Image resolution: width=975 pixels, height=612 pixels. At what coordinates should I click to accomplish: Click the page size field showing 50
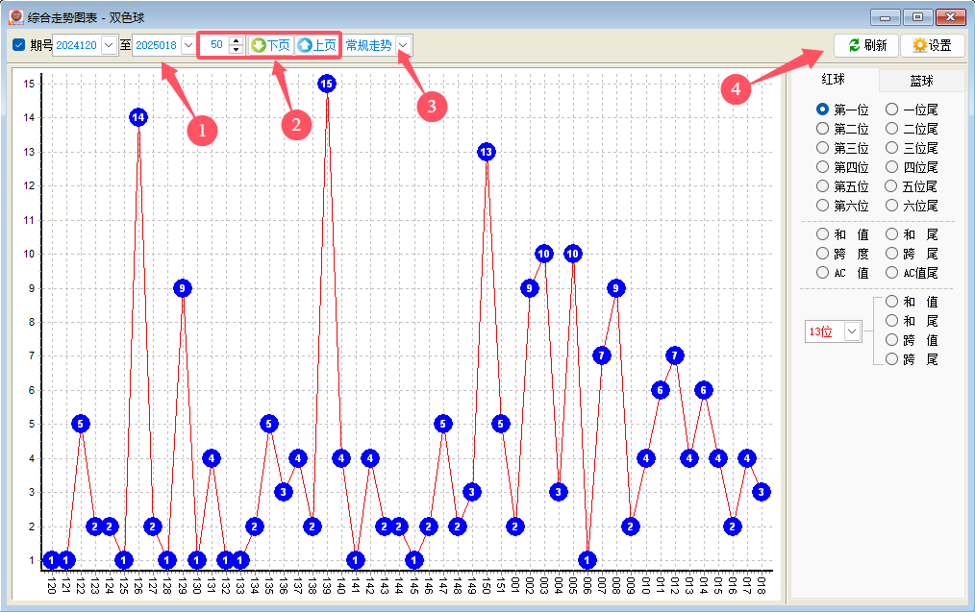(x=214, y=45)
